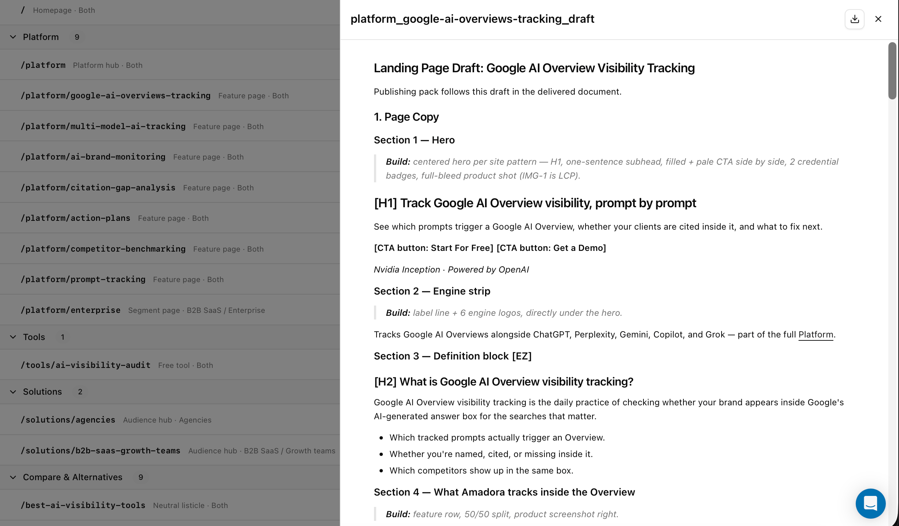
Task: Open the chat support widget
Action: (870, 503)
